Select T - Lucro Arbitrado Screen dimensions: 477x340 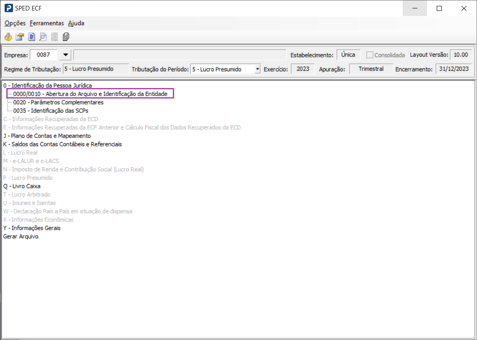coord(27,195)
